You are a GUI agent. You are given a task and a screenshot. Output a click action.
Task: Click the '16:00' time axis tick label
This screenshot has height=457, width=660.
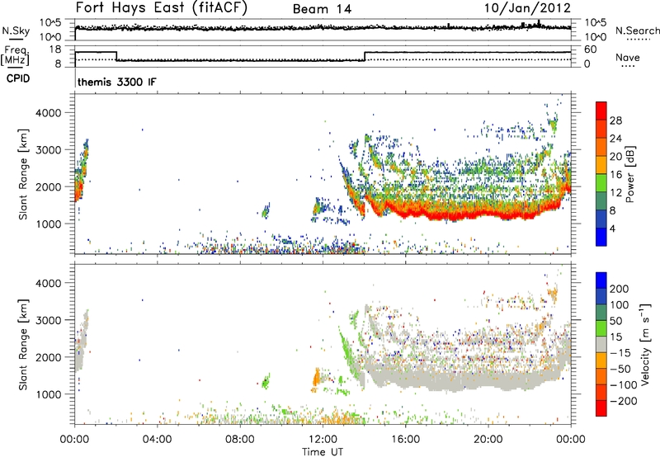405,440
